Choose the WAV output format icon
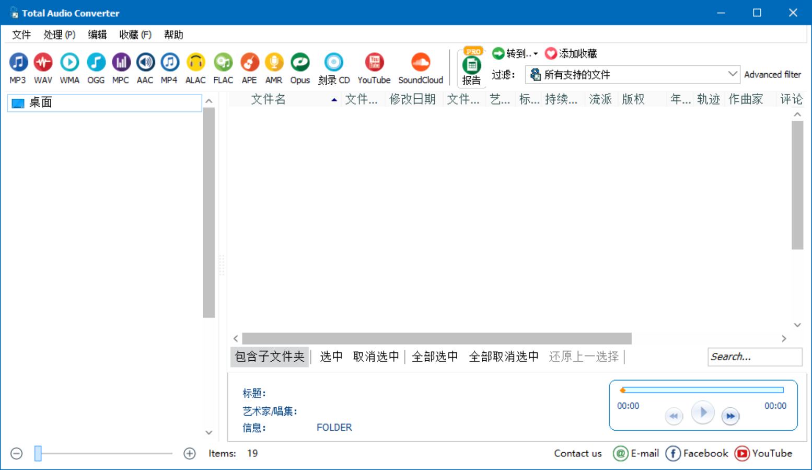 click(43, 67)
